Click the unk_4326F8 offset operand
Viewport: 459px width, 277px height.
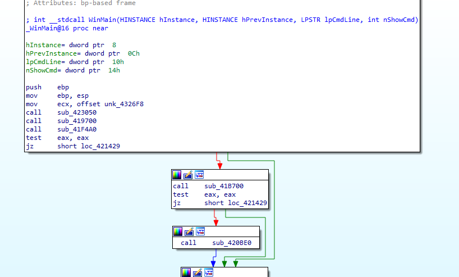124,104
